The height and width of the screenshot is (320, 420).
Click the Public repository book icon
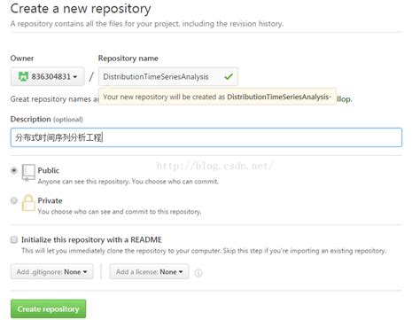(x=28, y=173)
